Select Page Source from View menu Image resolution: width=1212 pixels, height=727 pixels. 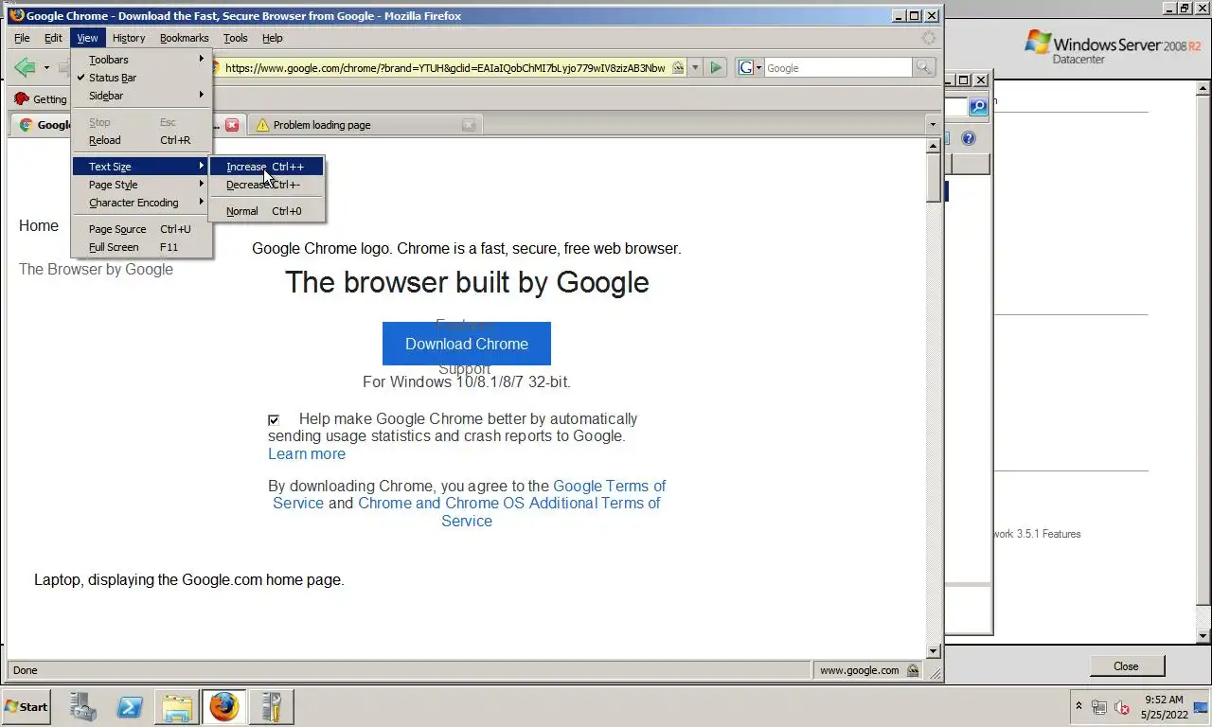tap(142, 229)
